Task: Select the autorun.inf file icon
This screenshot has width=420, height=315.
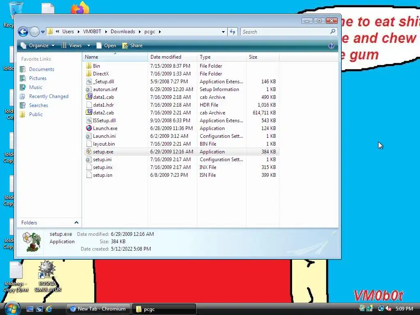Action: [x=89, y=89]
